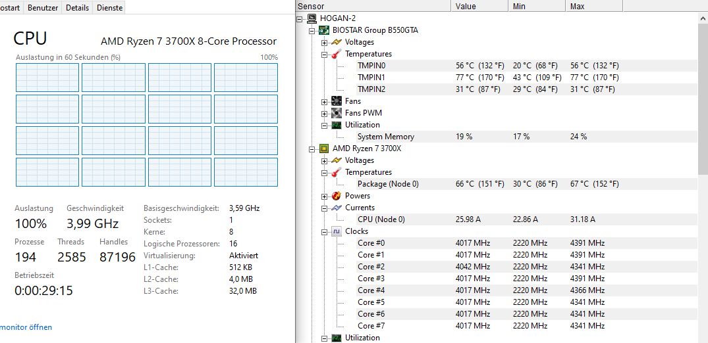This screenshot has height=343, width=708.
Task: Collapse the HOGAN-2 root node
Action: 300,19
